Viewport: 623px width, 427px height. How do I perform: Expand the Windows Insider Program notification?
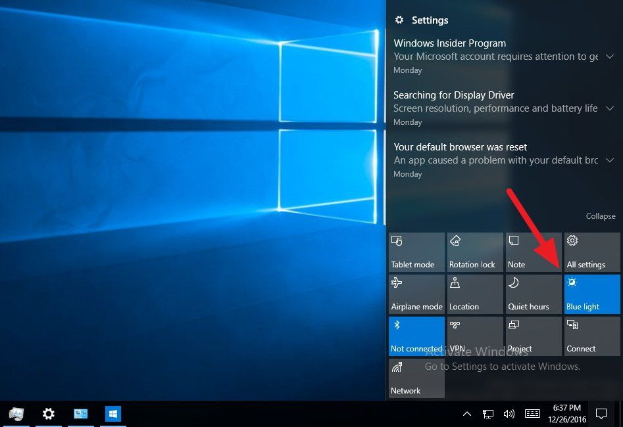tap(609, 56)
